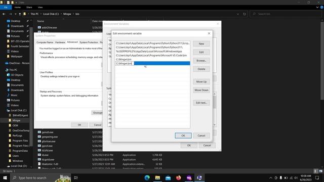Open Firefox from taskbar
Screen dimensions: 324x182
click(179, 177)
